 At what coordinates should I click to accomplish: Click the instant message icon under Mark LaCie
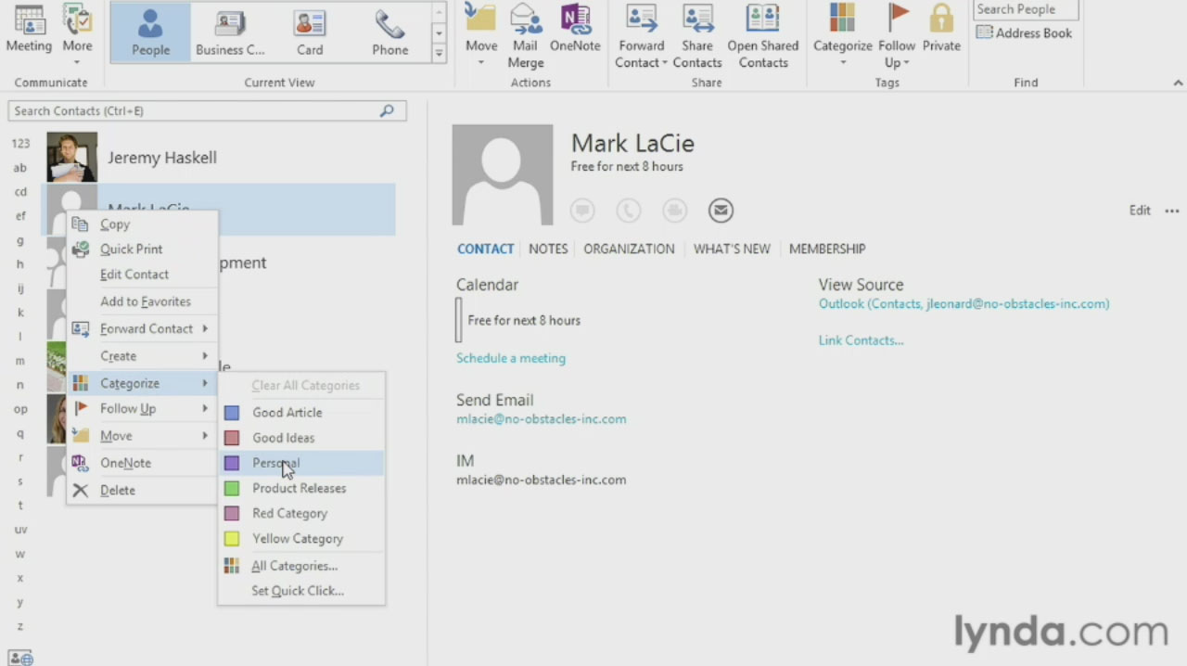(x=582, y=211)
